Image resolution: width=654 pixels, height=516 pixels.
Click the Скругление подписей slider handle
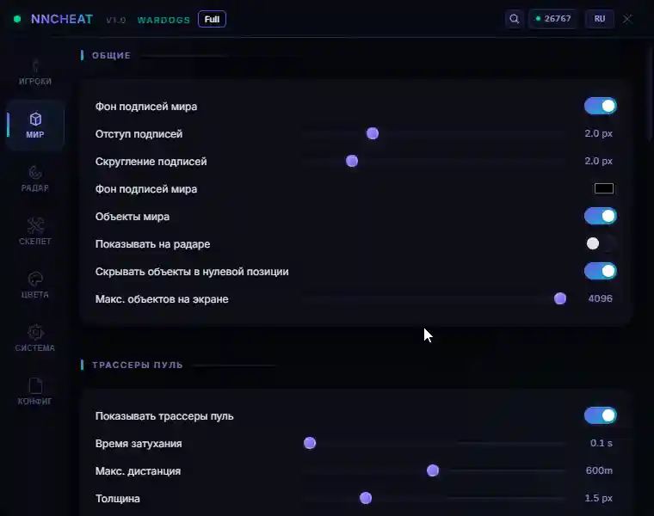coord(352,161)
